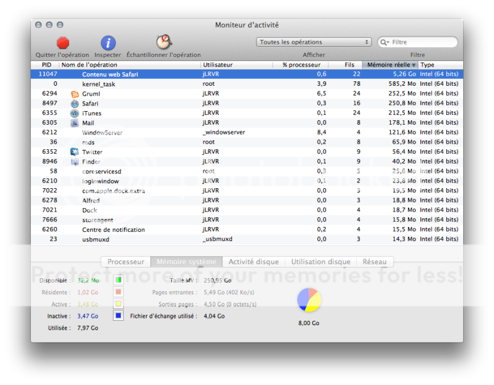Click the 8,4 processor value for WindowServer
Image resolution: width=494 pixels, height=385 pixels.
pos(322,132)
